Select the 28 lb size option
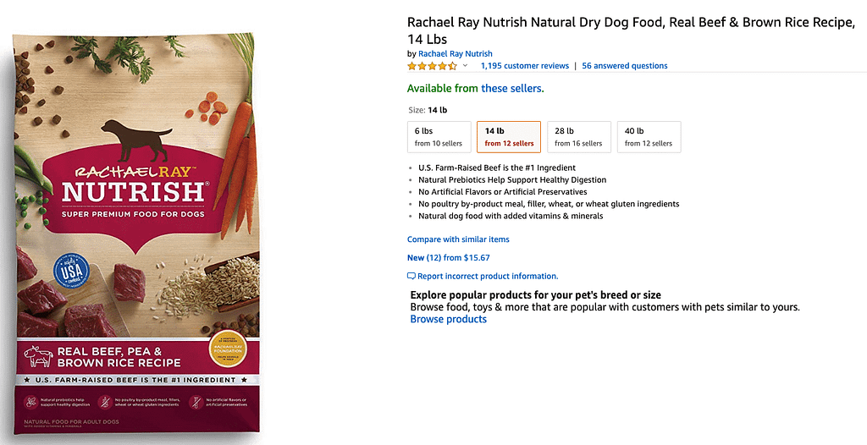 point(578,137)
